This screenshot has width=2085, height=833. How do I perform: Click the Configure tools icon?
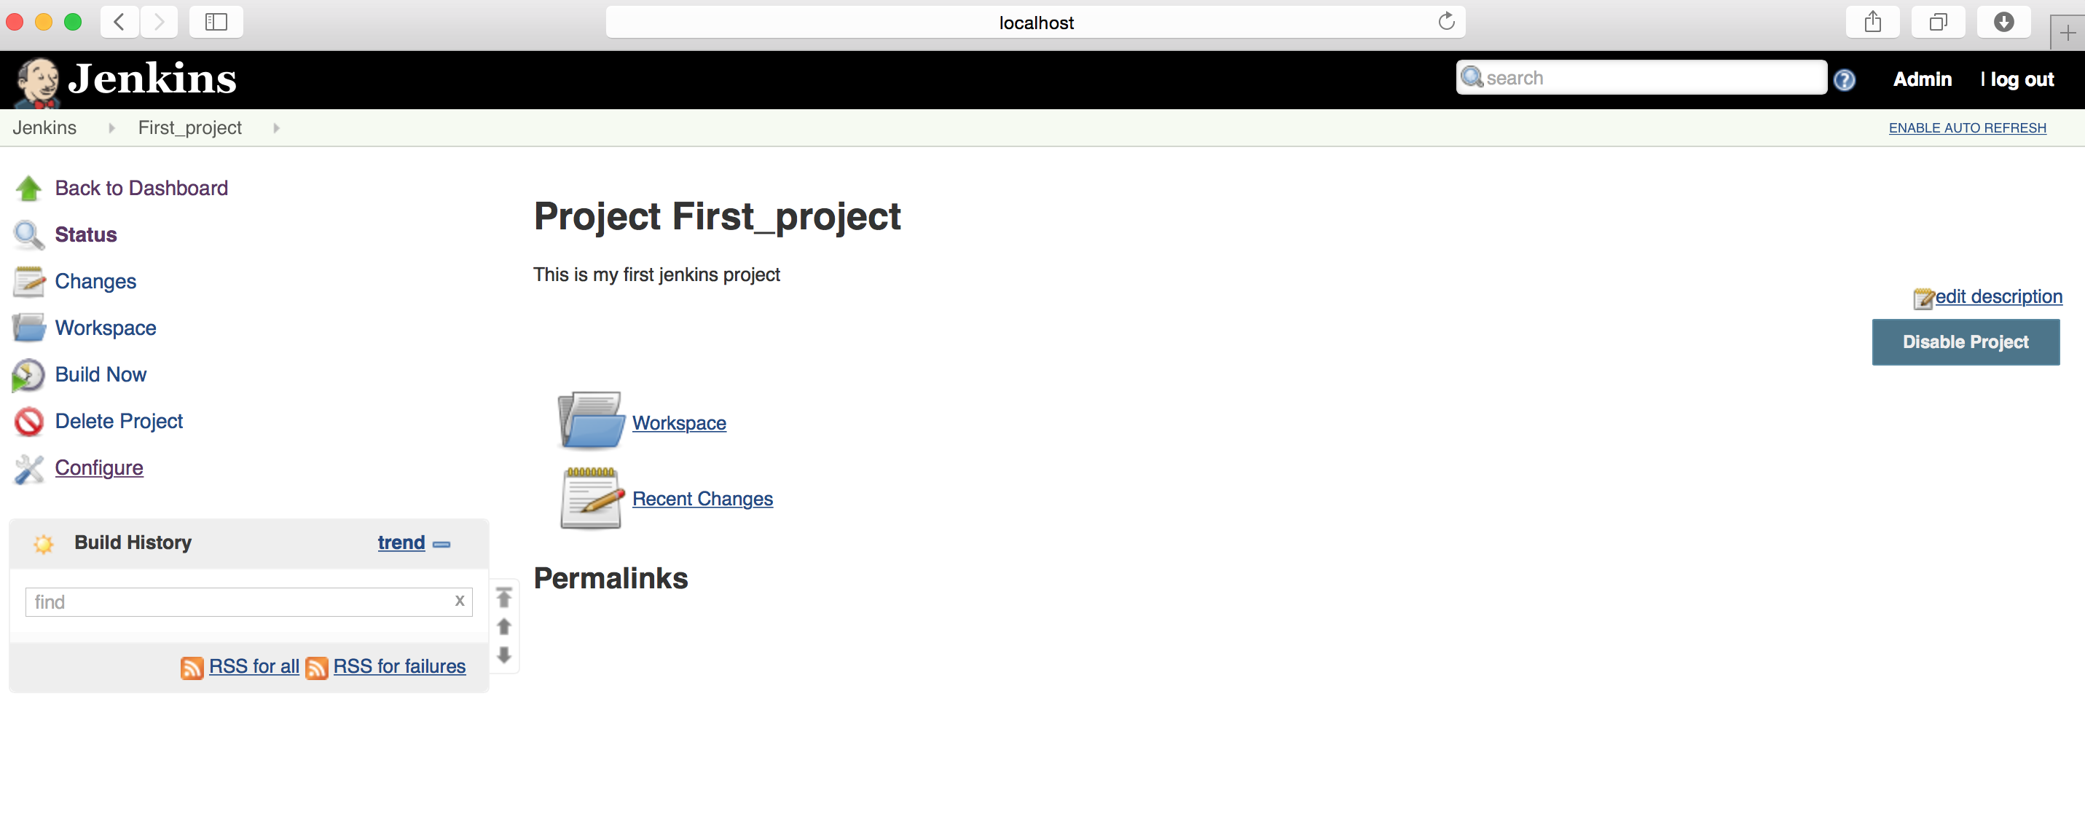point(29,468)
